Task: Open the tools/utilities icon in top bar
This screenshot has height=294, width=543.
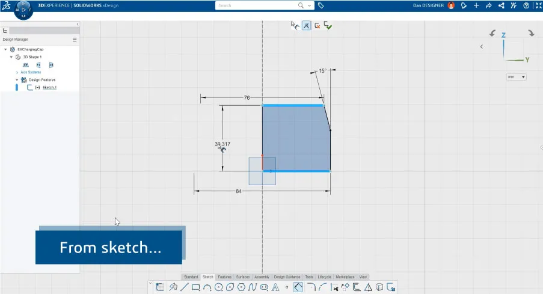Action: coord(514,5)
